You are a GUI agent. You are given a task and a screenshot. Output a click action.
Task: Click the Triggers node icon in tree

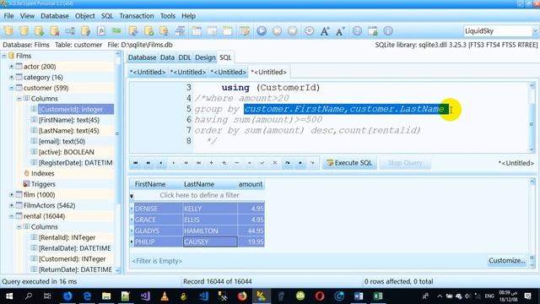pos(26,184)
